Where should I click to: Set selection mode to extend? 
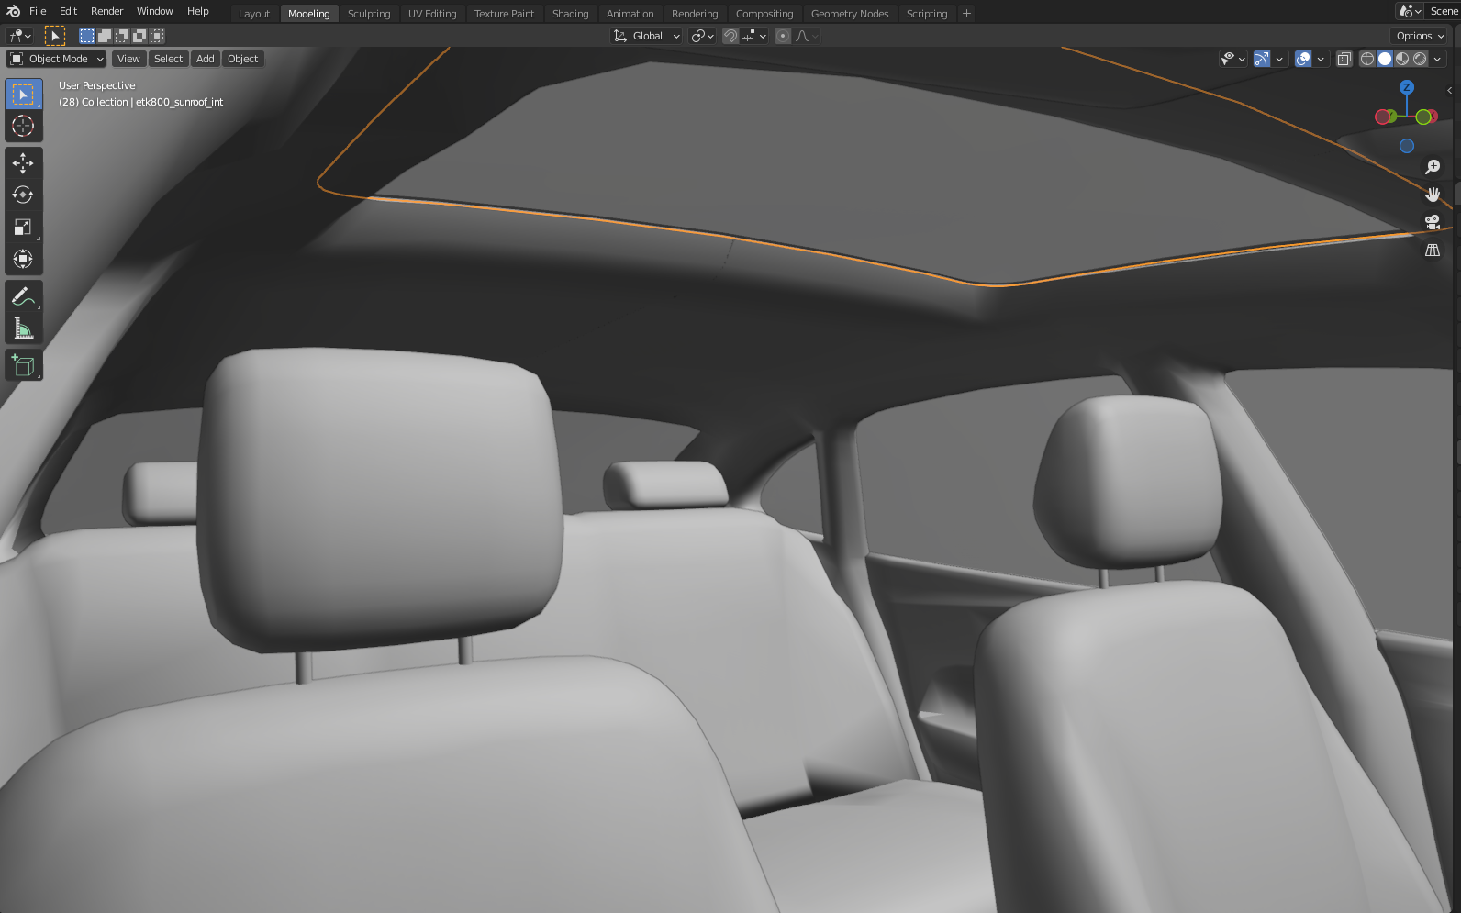105,36
